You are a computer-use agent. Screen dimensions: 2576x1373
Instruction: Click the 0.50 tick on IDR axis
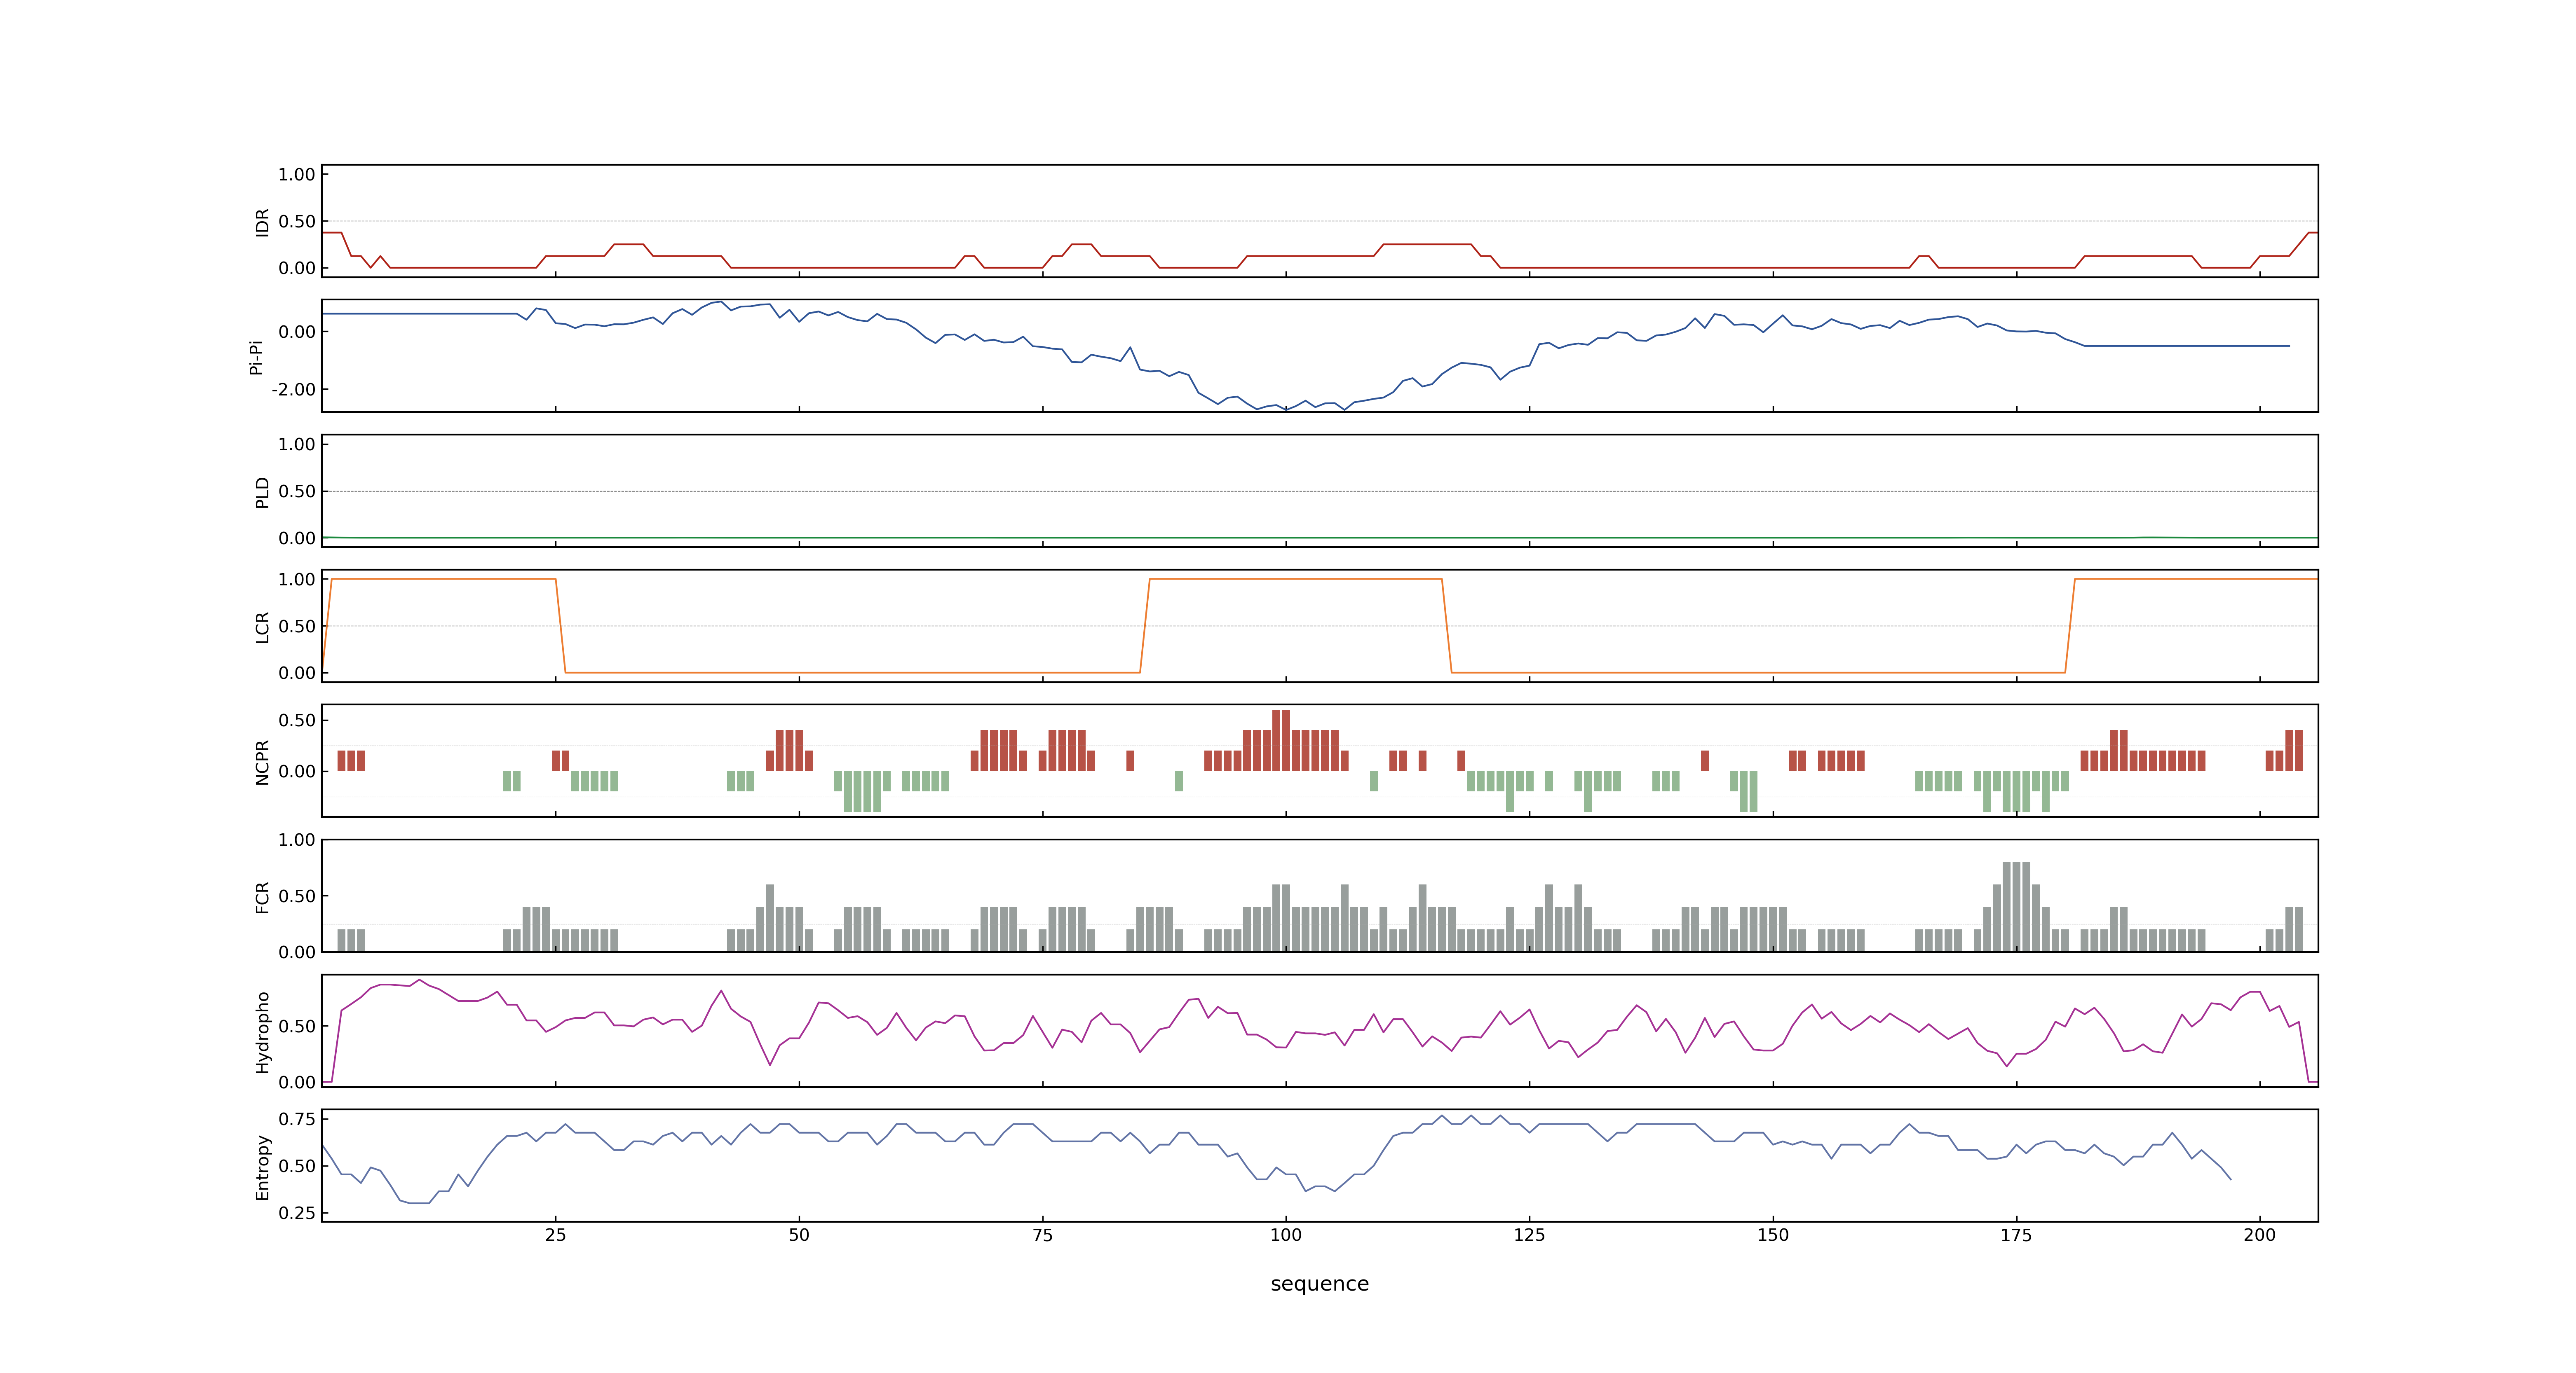tap(297, 222)
